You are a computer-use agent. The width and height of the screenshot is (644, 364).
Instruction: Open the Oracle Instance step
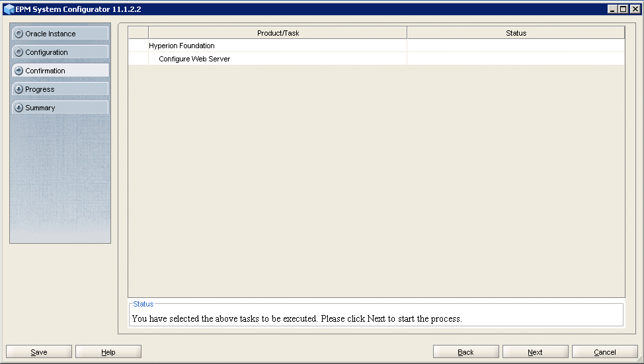point(60,34)
